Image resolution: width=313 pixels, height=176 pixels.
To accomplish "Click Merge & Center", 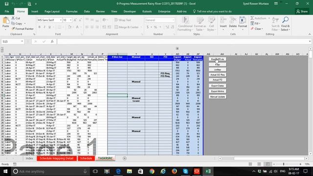I will pos(127,27).
